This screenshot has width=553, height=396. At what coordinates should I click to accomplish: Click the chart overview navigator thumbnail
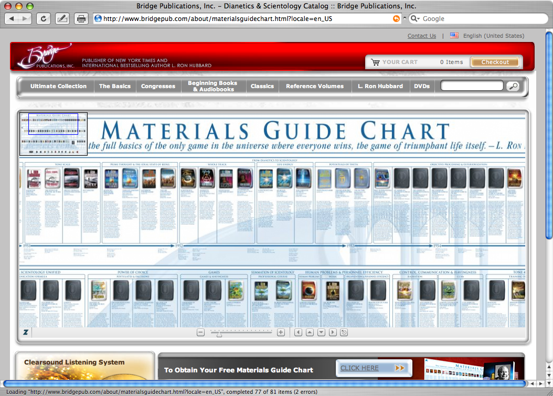[x=54, y=134]
